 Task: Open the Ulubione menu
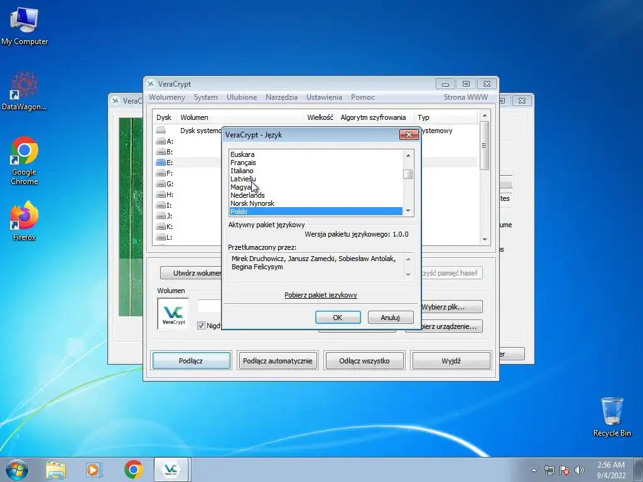242,97
